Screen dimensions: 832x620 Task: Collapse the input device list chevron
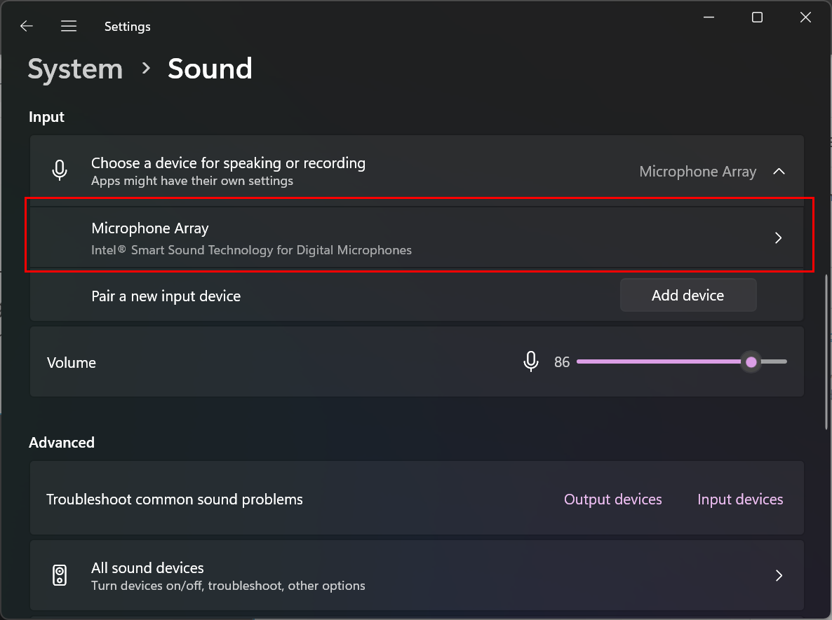tap(779, 172)
